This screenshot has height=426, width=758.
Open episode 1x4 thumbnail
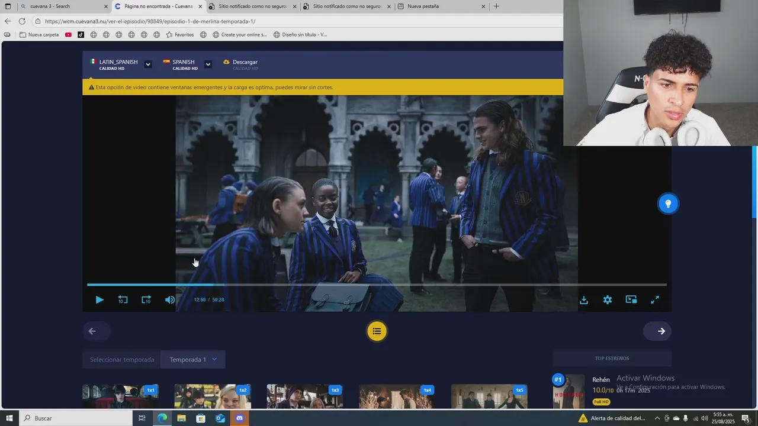(x=397, y=396)
